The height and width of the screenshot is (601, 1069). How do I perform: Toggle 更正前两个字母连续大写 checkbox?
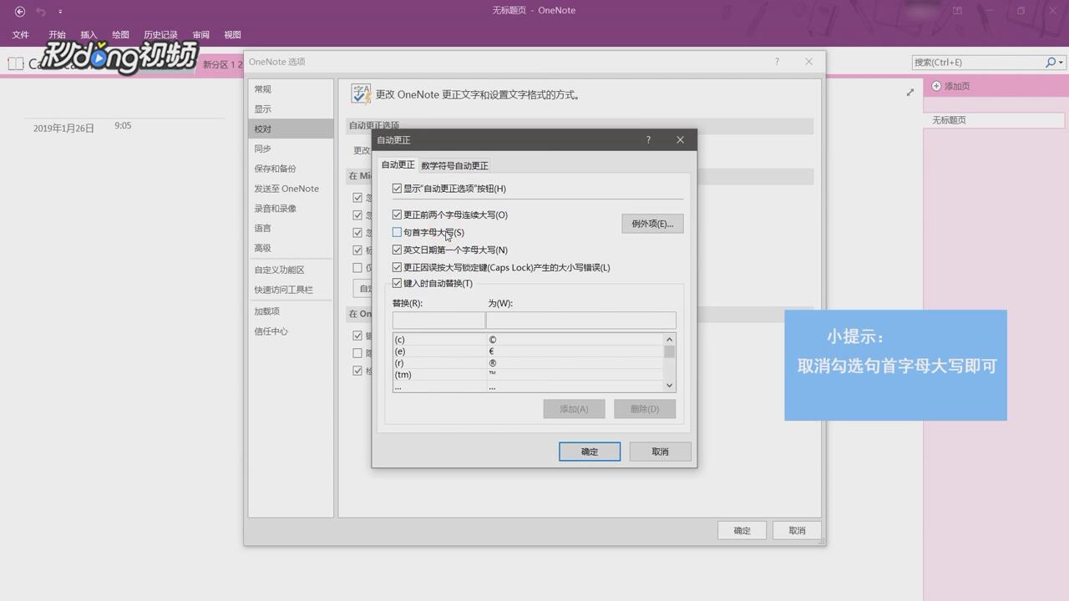point(397,215)
